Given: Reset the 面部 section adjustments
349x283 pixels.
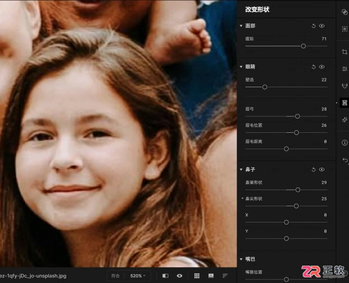Looking at the screenshot, I should (314, 26).
